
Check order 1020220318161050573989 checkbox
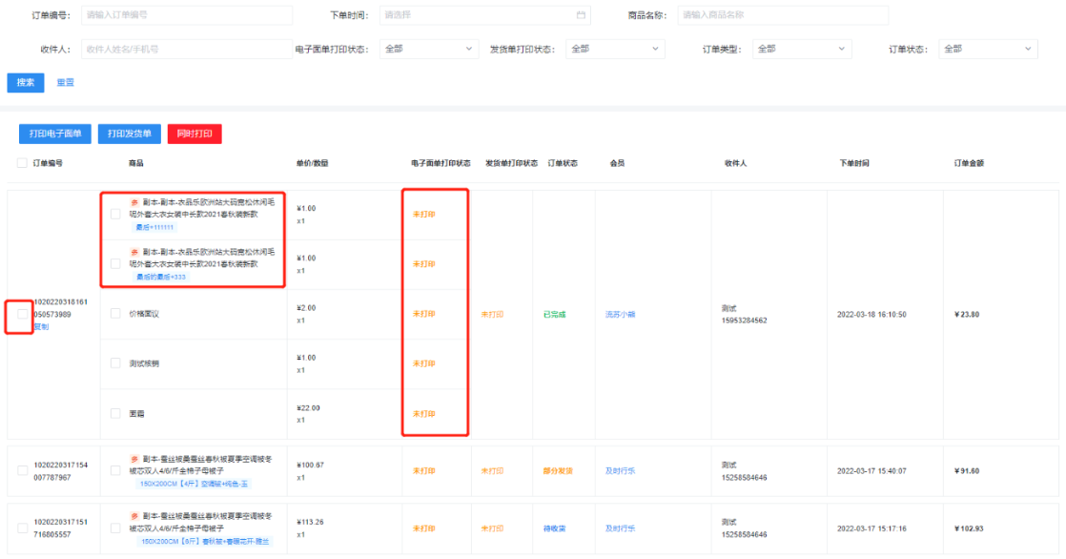tap(22, 314)
